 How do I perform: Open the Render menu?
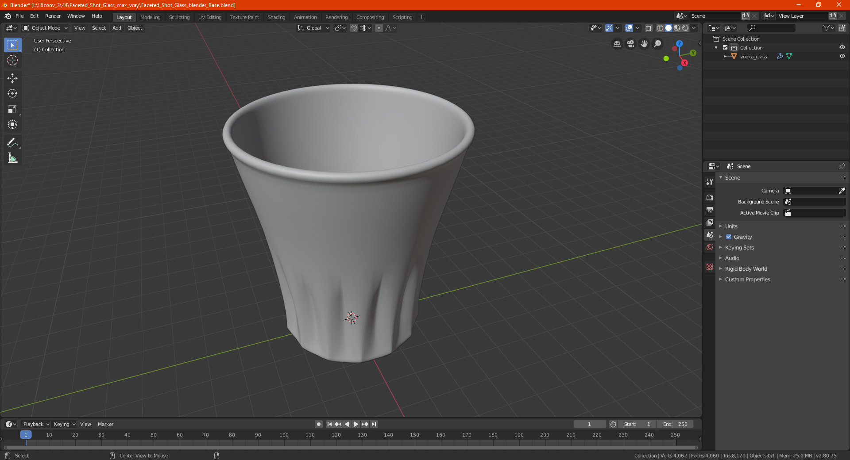coord(53,16)
